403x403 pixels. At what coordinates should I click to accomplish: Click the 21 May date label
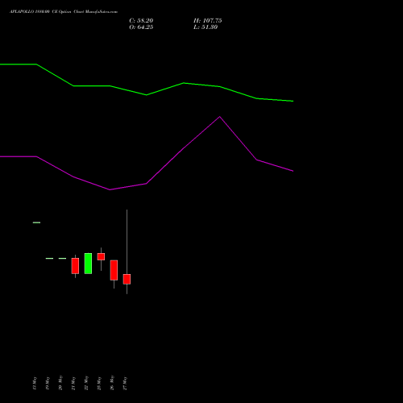tap(73, 384)
